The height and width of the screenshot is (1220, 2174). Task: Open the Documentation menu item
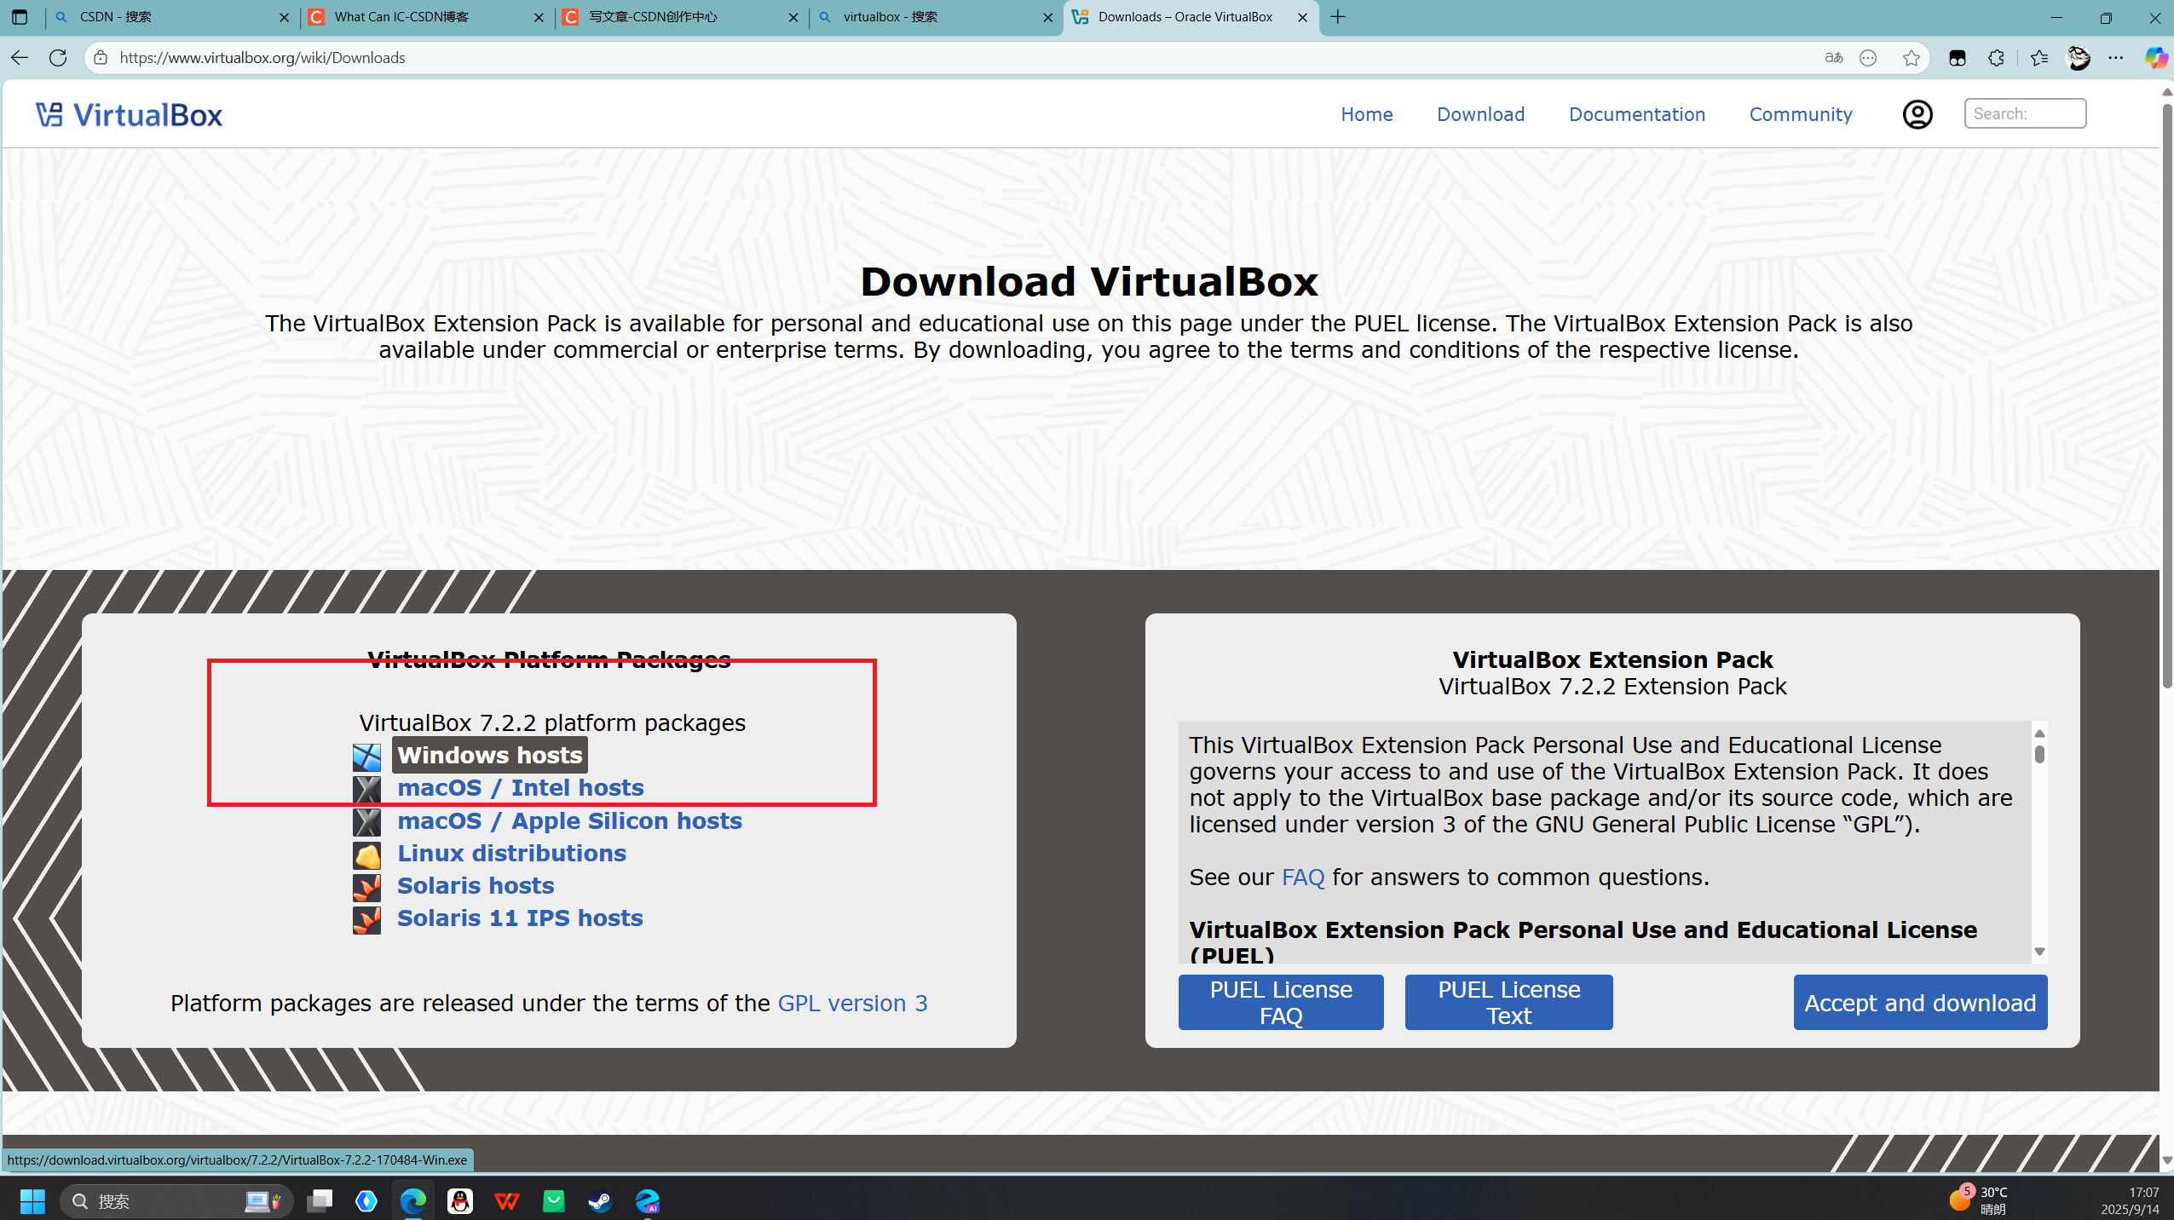pyautogui.click(x=1636, y=114)
